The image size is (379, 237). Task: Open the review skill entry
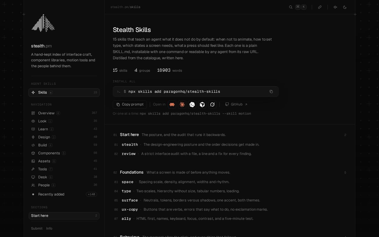tap(230, 154)
